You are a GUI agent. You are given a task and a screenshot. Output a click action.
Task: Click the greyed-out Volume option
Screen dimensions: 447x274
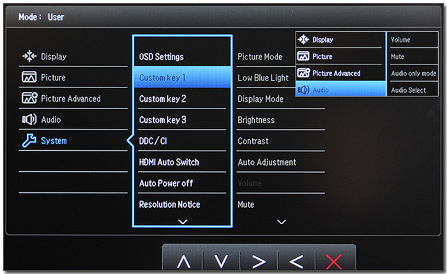[x=250, y=183]
